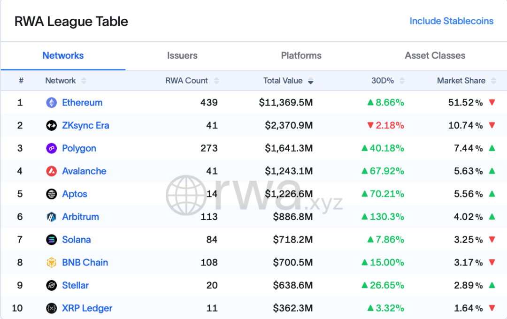Click the Ethereum network logo icon
Screen dimensions: 507x319
pyautogui.click(x=52, y=103)
